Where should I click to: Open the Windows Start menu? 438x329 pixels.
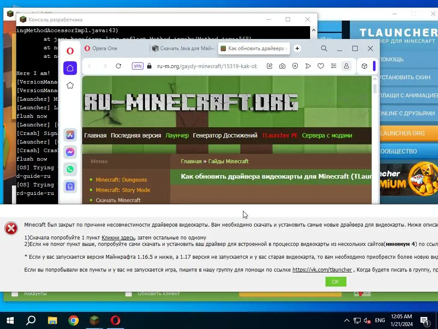(10, 320)
